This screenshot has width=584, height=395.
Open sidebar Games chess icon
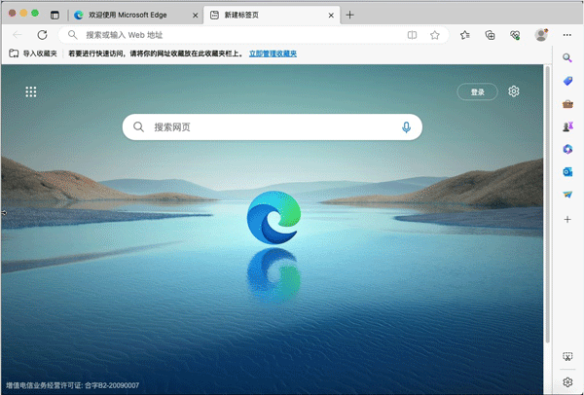tap(567, 126)
